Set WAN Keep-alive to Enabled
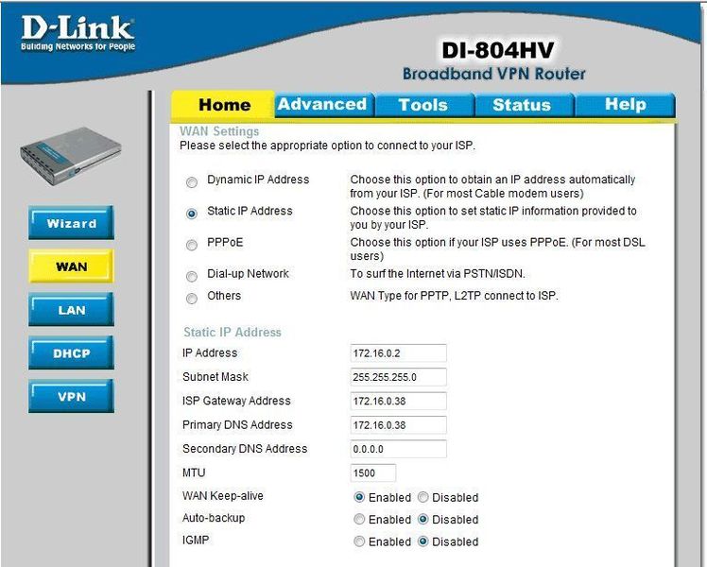This screenshot has width=707, height=567. (359, 497)
